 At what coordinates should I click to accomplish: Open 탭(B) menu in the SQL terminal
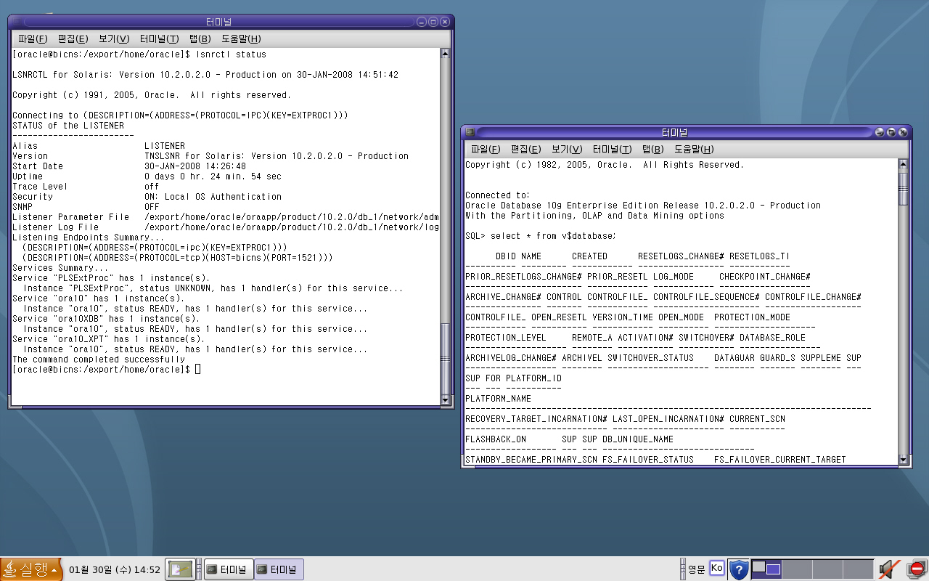tap(652, 149)
